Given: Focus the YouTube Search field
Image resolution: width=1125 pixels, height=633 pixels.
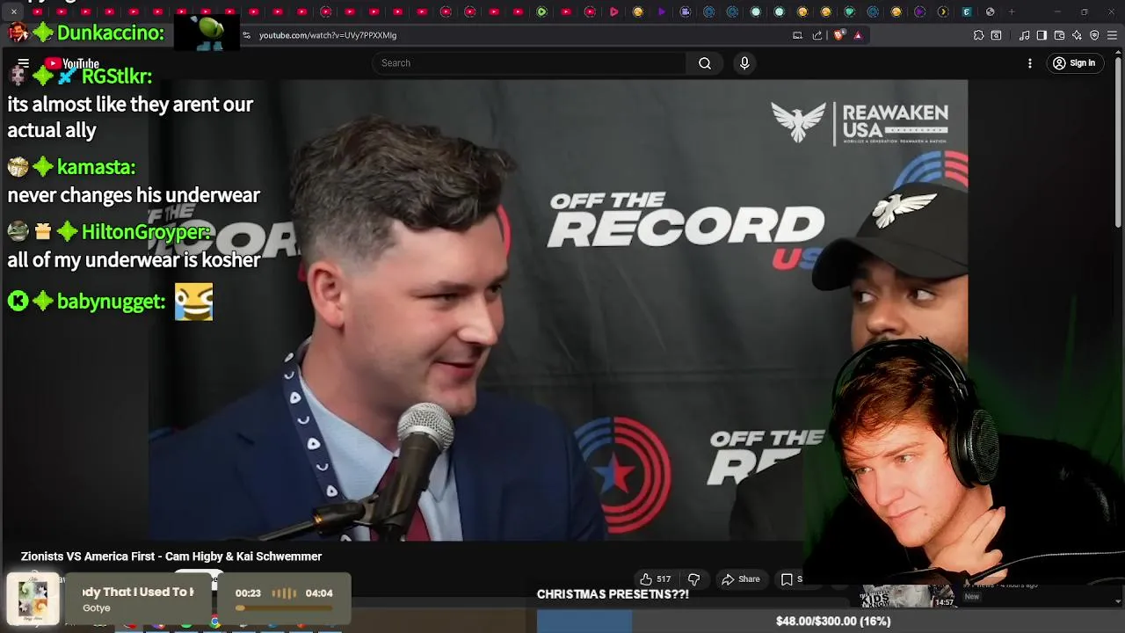Looking at the screenshot, I should [529, 63].
